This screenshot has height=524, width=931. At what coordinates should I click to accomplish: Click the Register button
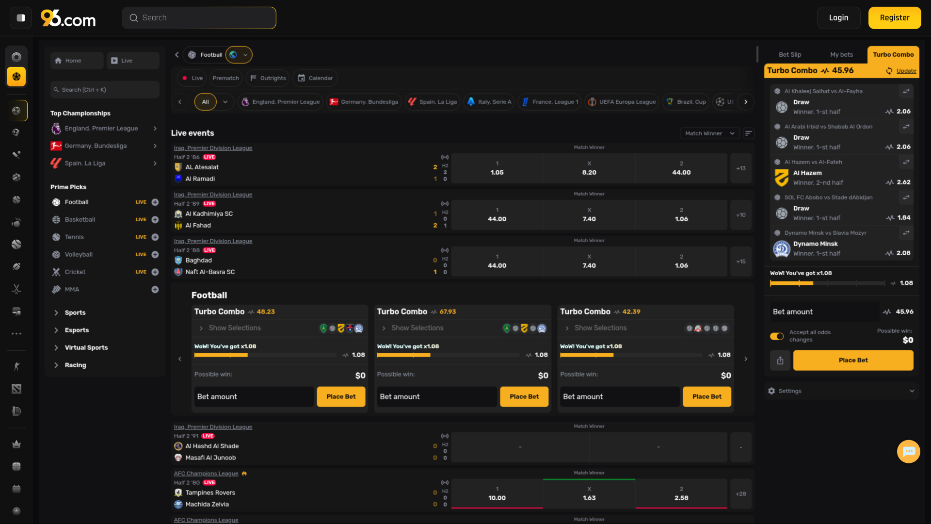click(x=895, y=18)
